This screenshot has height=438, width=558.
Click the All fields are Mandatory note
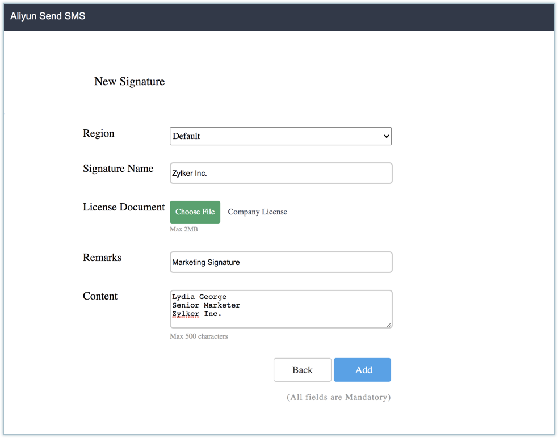[x=339, y=397]
